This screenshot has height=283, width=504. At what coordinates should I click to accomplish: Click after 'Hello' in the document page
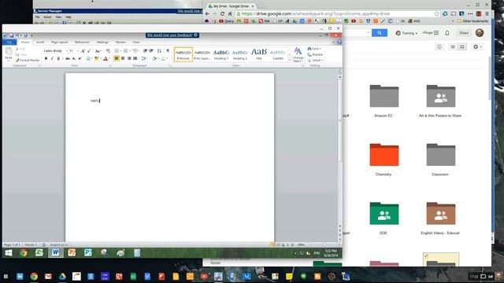click(x=100, y=101)
